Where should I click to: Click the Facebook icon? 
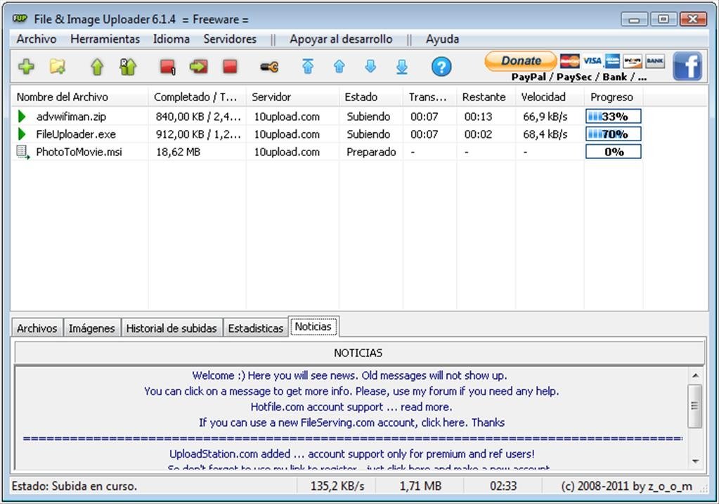[x=687, y=66]
